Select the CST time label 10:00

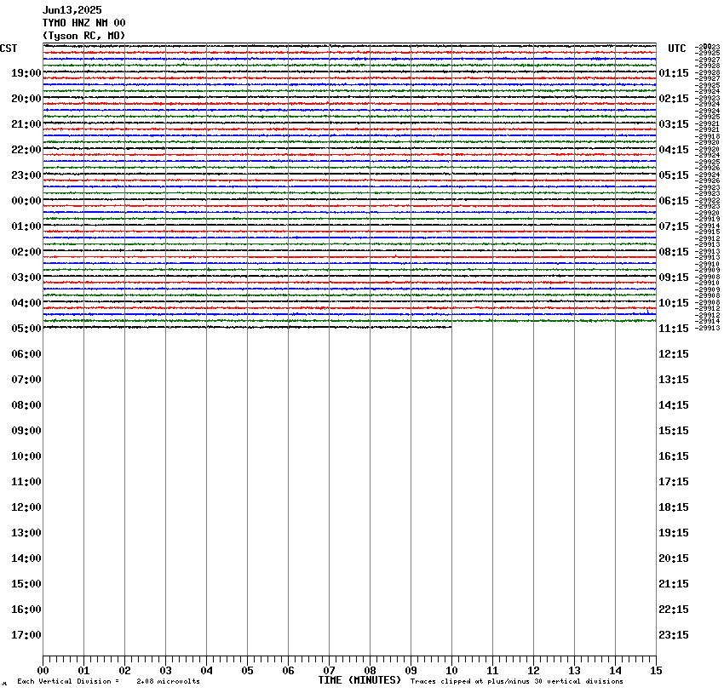tap(26, 455)
